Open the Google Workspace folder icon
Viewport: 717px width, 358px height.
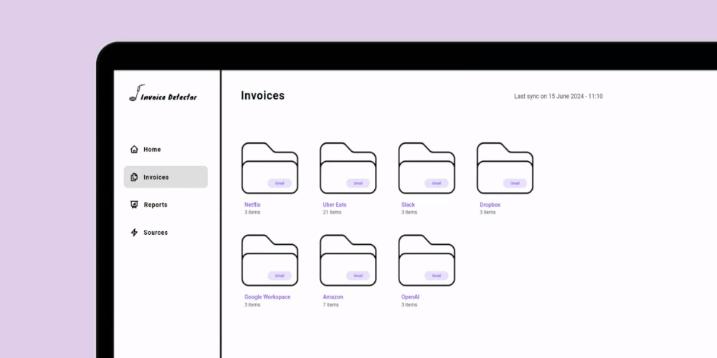tap(270, 261)
